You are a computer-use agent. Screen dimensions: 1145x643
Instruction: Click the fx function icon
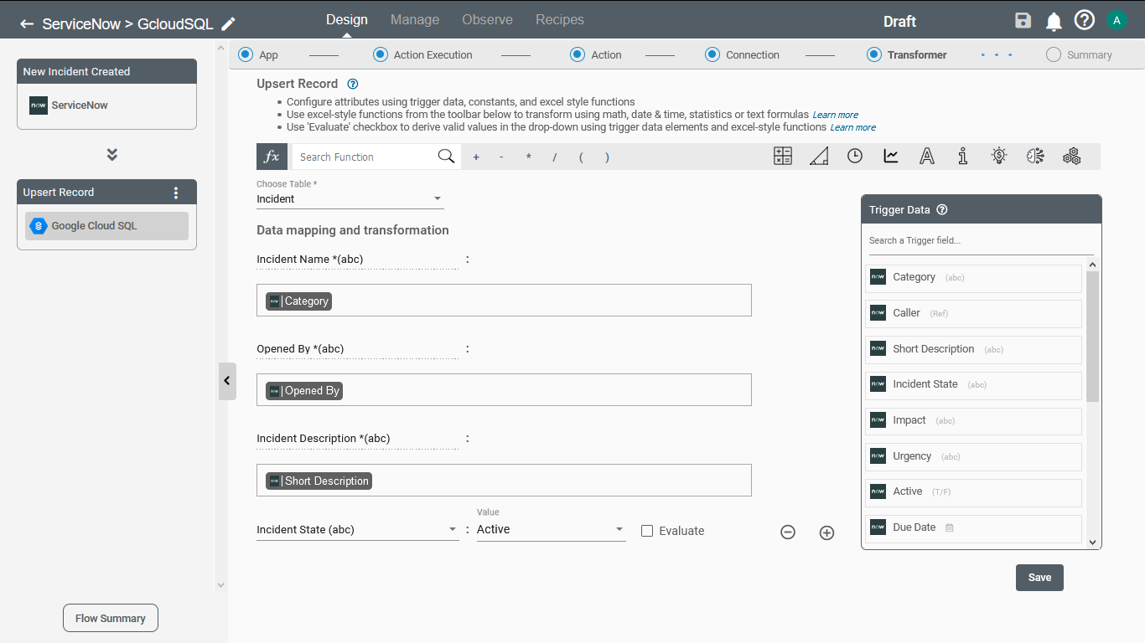click(272, 157)
